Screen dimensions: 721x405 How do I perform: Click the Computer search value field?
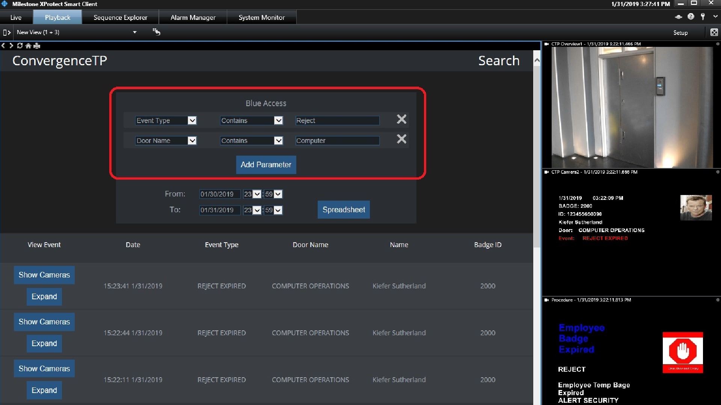337,141
